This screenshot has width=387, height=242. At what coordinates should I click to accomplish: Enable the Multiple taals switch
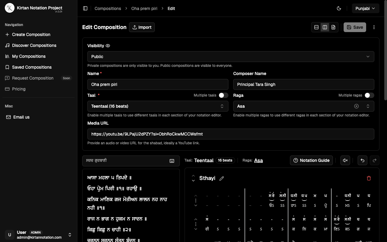point(224,95)
